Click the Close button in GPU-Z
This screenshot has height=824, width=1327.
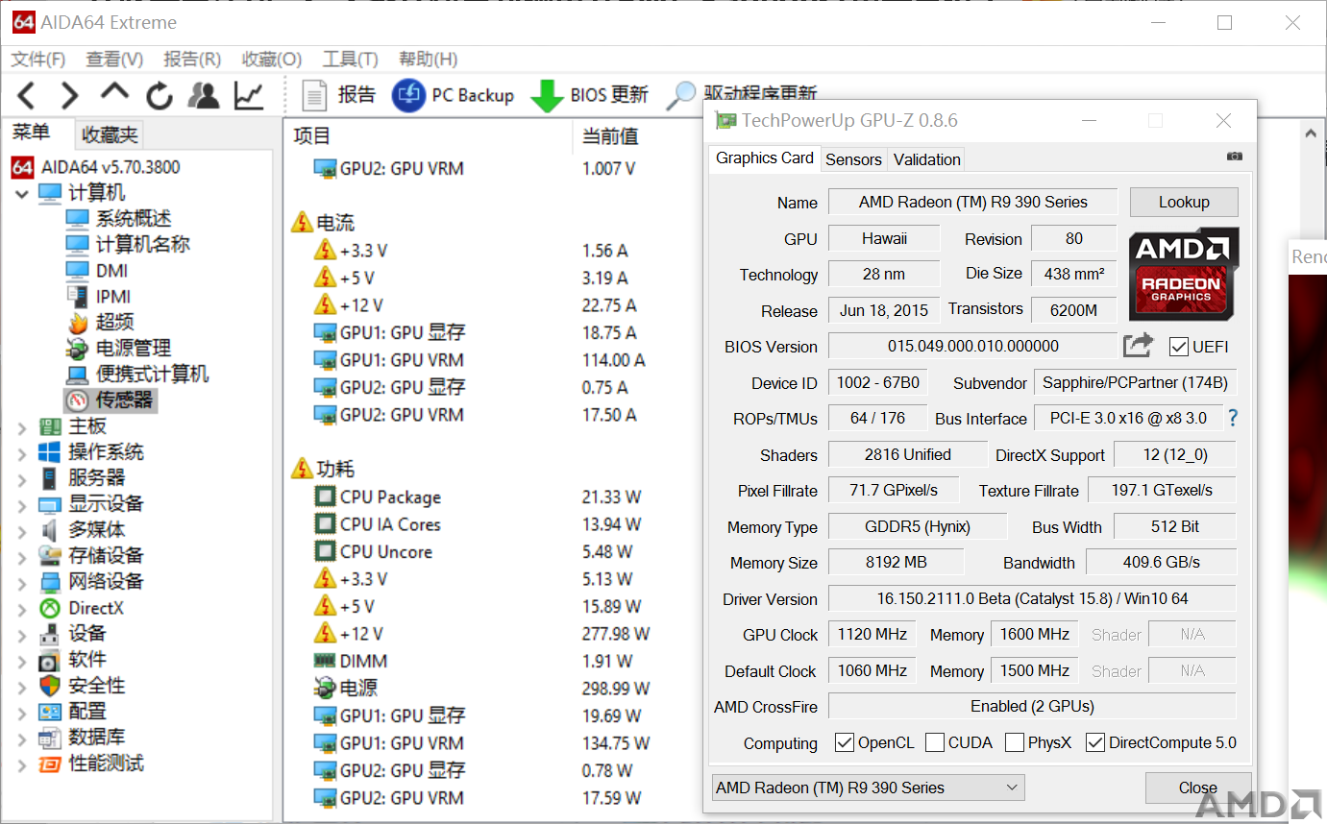[1198, 788]
